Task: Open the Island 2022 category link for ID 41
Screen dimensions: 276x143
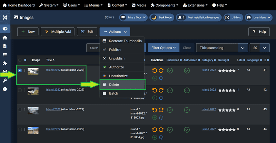Action: pyautogui.click(x=208, y=70)
